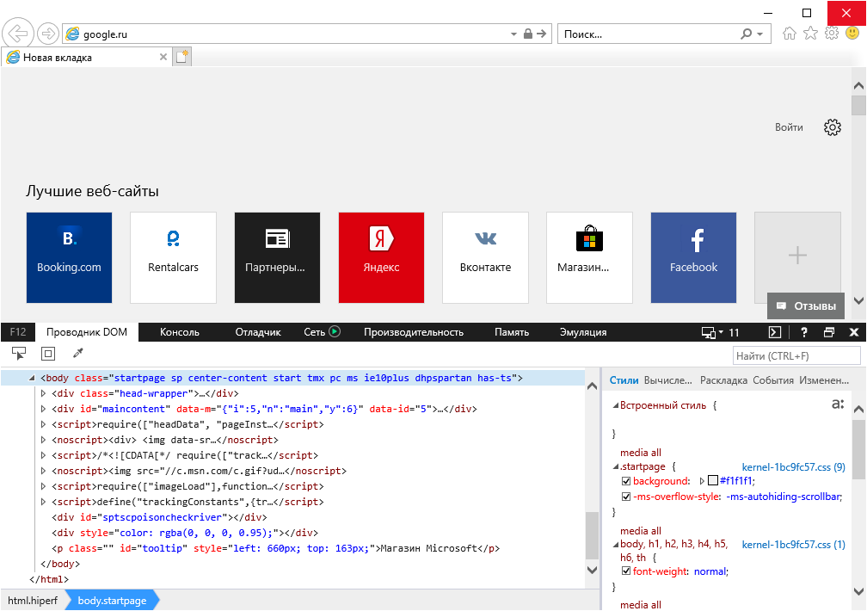This screenshot has height=611, width=867.
Task: Add a new site with plus tile
Action: (797, 255)
